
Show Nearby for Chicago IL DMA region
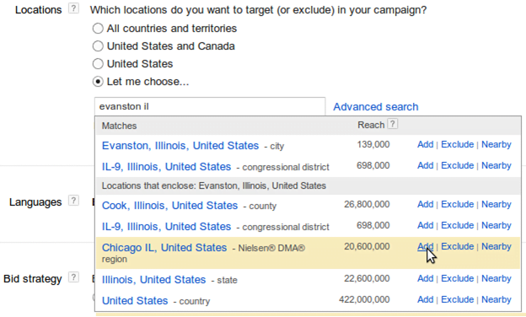pos(496,246)
